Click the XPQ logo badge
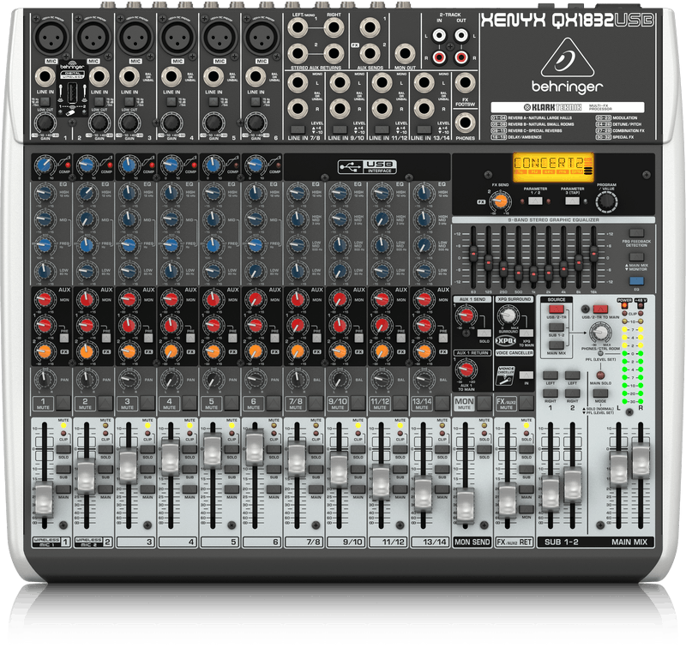The height and width of the screenshot is (654, 686). [507, 341]
